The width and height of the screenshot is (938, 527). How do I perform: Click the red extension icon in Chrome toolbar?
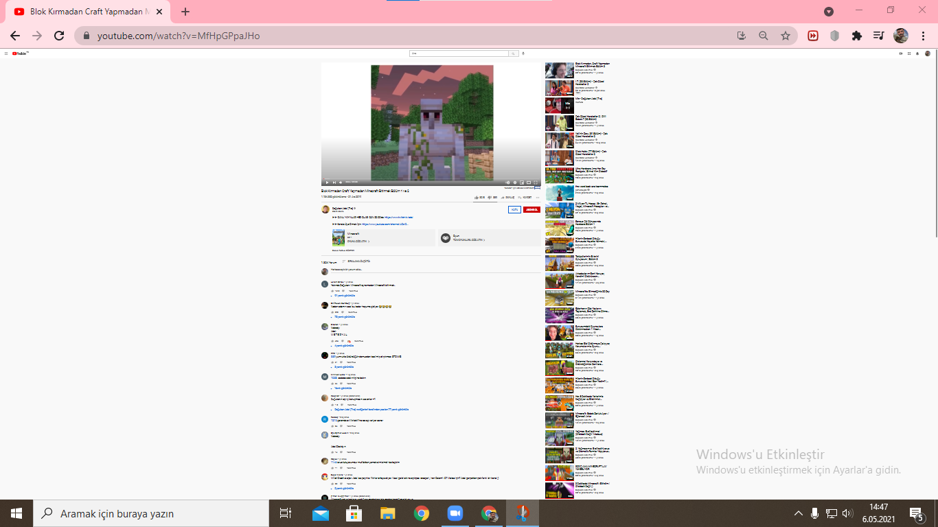pos(813,36)
